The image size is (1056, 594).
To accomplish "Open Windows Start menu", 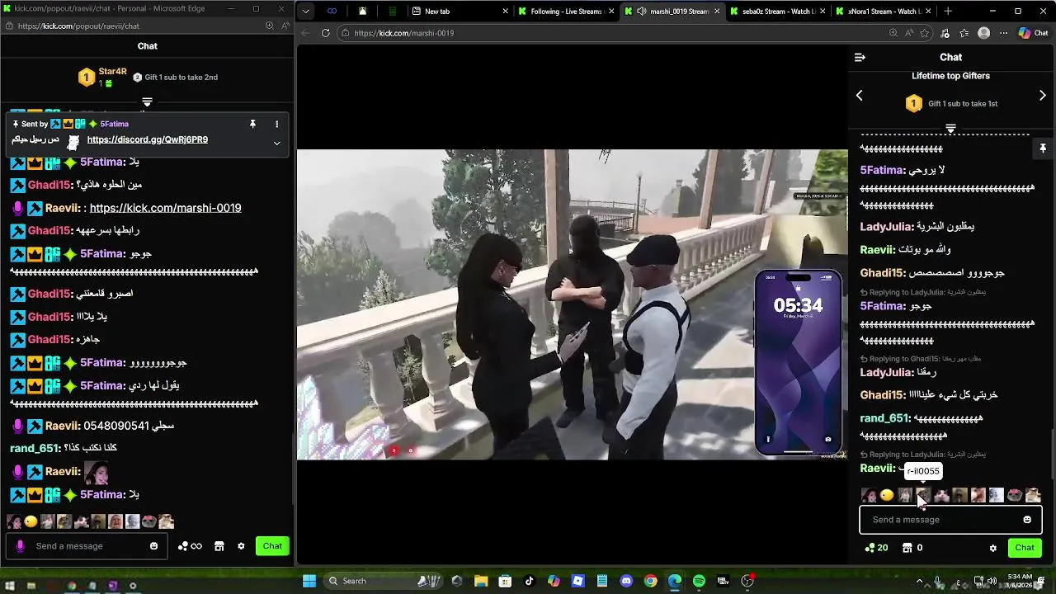I will pos(309,581).
